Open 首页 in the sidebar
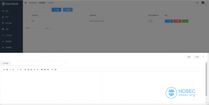 point(11,11)
